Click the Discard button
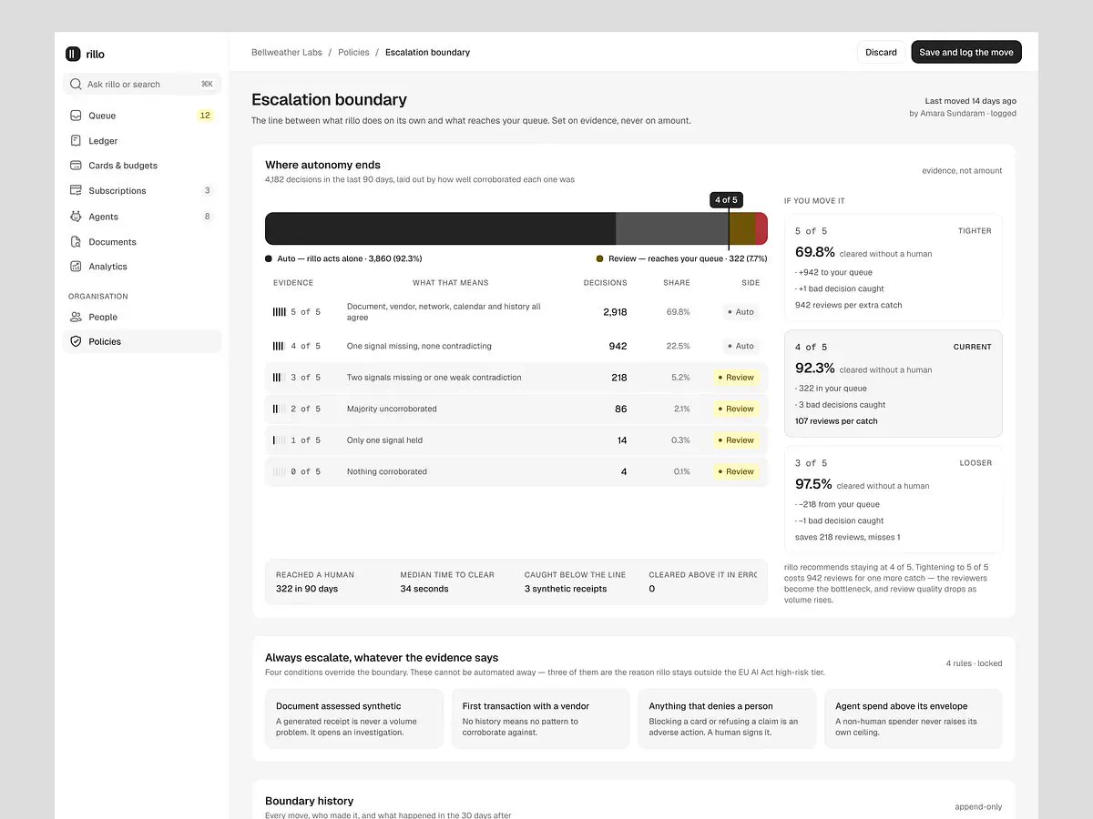Screen dimensions: 1093x819 881,52
